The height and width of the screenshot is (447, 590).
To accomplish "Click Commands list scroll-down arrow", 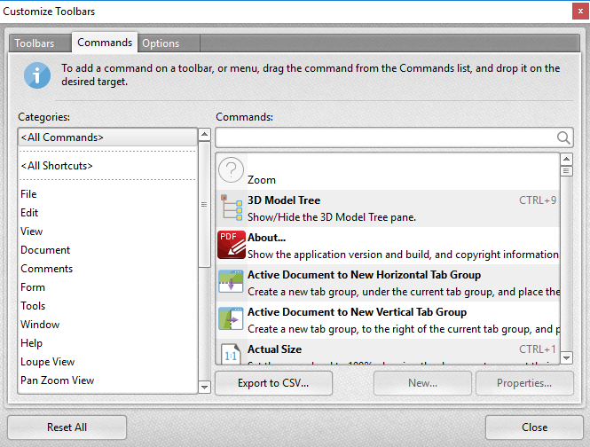I will click(x=566, y=357).
